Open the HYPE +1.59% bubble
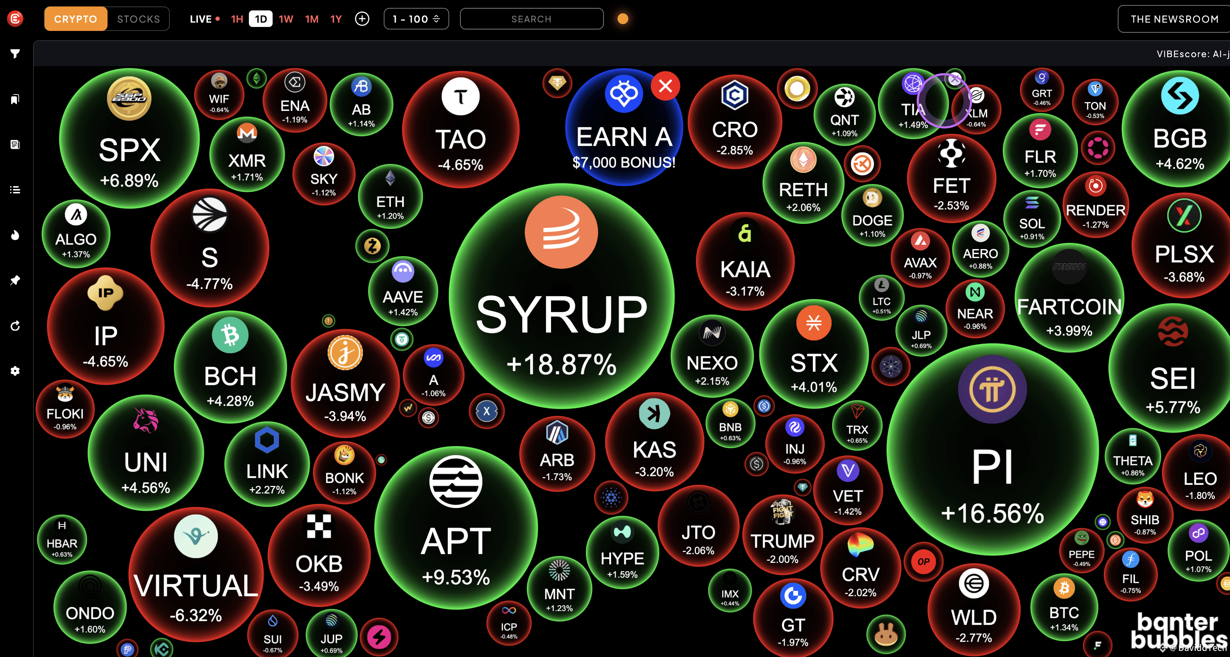Viewport: 1230px width, 657px height. [x=622, y=552]
